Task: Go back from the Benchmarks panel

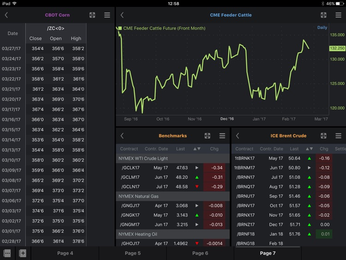Action: pos(122,136)
